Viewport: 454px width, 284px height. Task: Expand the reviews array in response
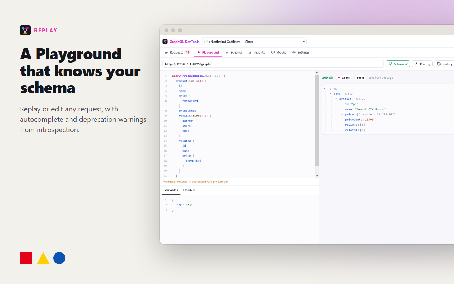tap(342, 125)
